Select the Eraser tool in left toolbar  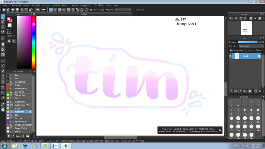pyautogui.click(x=3, y=22)
